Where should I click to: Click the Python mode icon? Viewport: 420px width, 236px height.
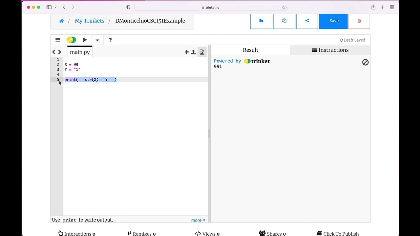[71, 40]
